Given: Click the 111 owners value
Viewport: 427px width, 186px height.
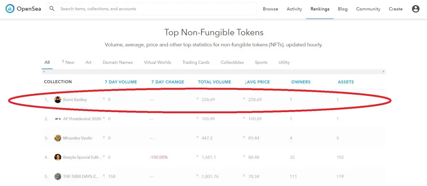Looking at the screenshot, I should coord(293,177).
